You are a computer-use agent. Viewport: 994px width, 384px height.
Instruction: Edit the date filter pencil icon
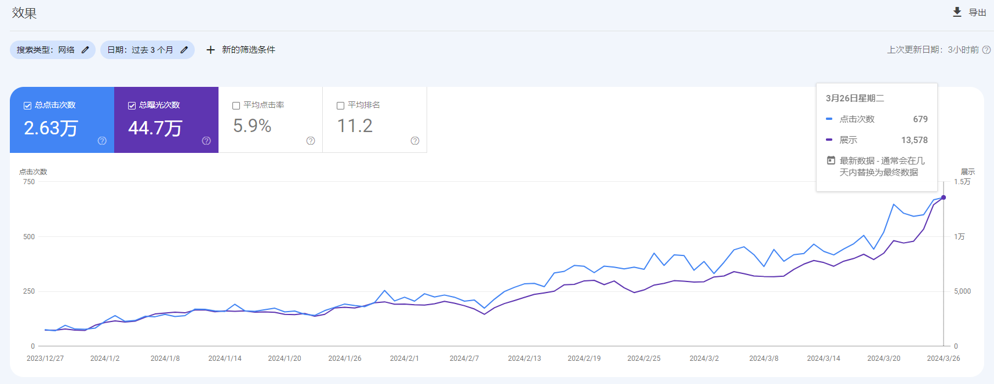click(184, 50)
